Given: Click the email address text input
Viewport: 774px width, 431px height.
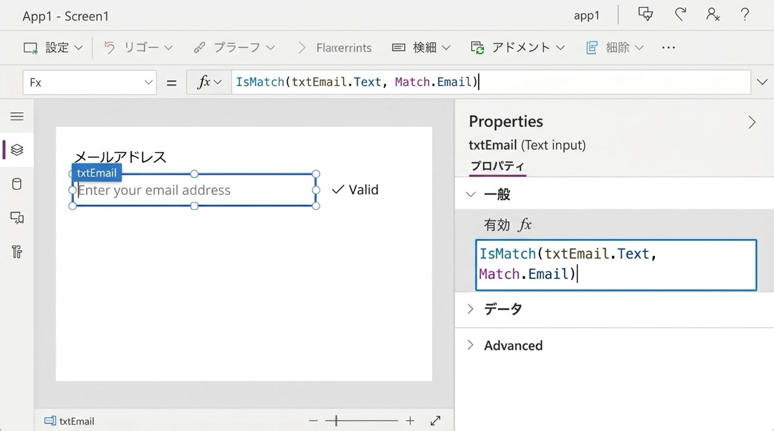Looking at the screenshot, I should (194, 190).
